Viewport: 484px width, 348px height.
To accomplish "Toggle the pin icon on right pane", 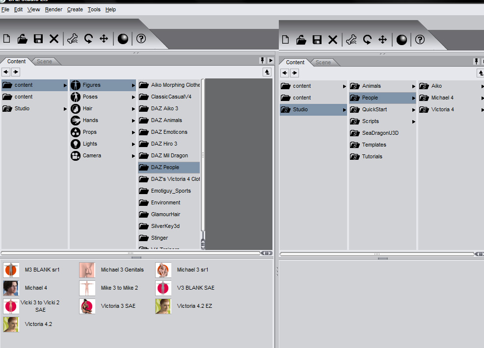I will (x=476, y=61).
